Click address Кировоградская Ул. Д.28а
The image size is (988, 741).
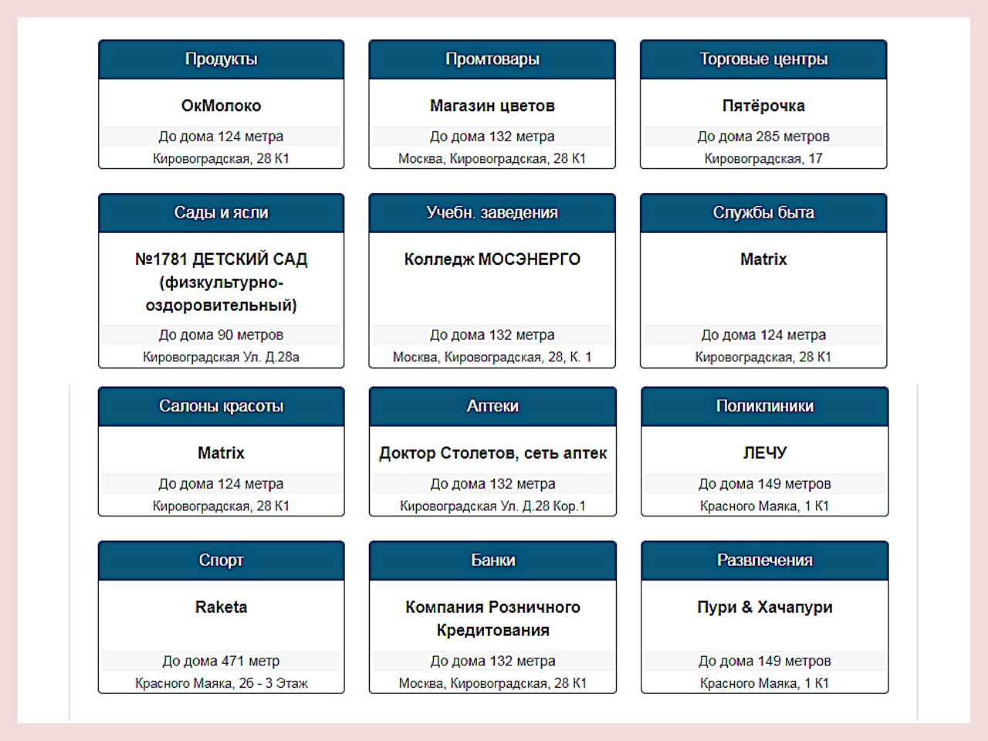pyautogui.click(x=221, y=357)
